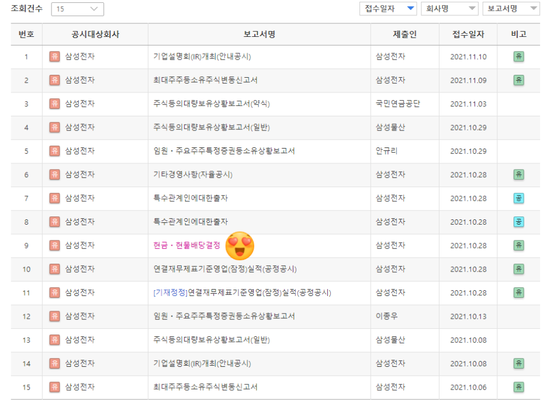Click the red 유 icon in row 5
This screenshot has height=406, width=547.
tap(54, 151)
